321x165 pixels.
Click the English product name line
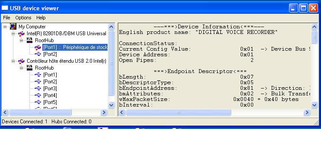(x=198, y=32)
